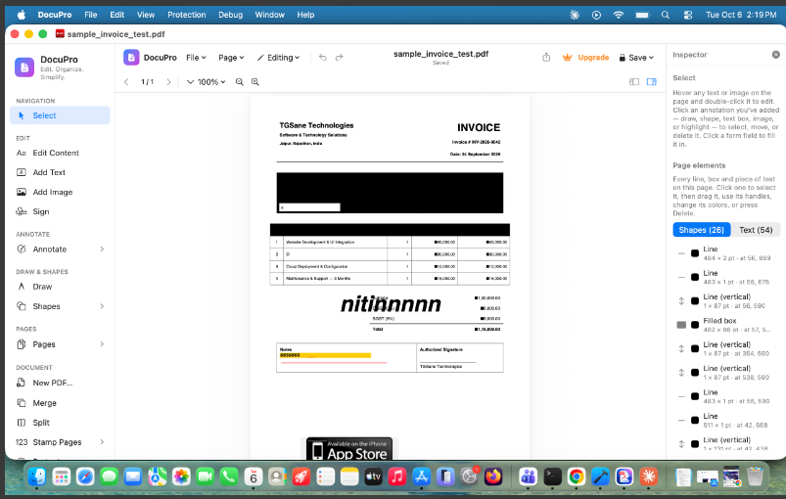The width and height of the screenshot is (786, 499).
Task: Redo the last edit in the toolbar
Action: pos(340,58)
